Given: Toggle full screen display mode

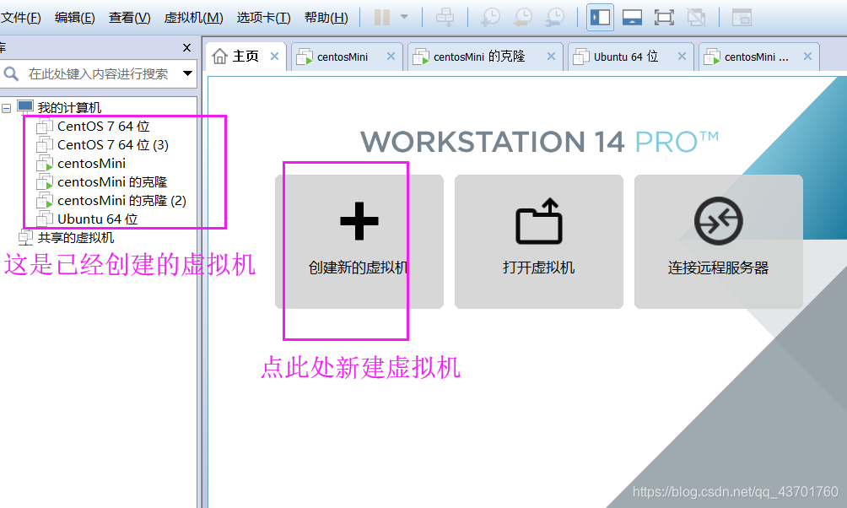Looking at the screenshot, I should pyautogui.click(x=663, y=17).
